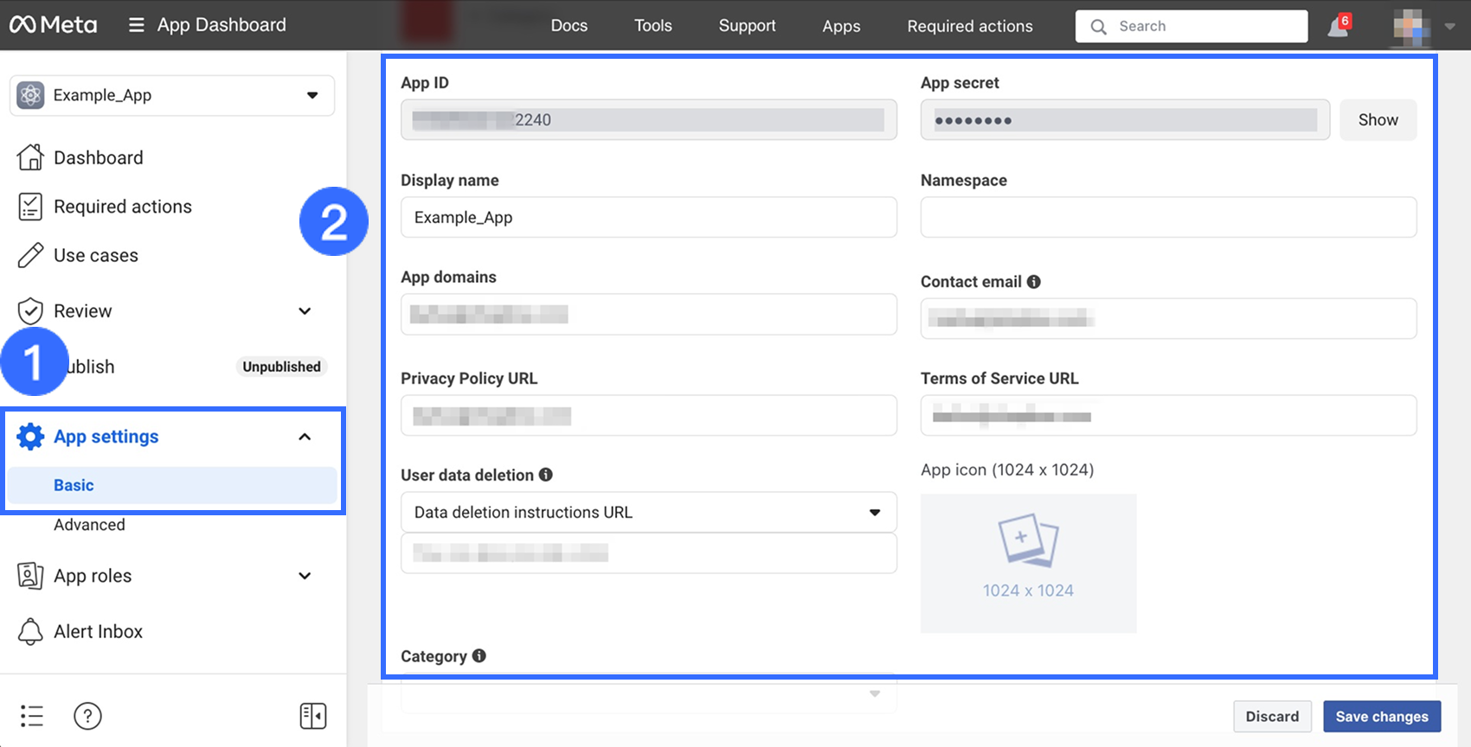Open the Data deletion instructions URL dropdown
The image size is (1471, 747).
(x=649, y=512)
